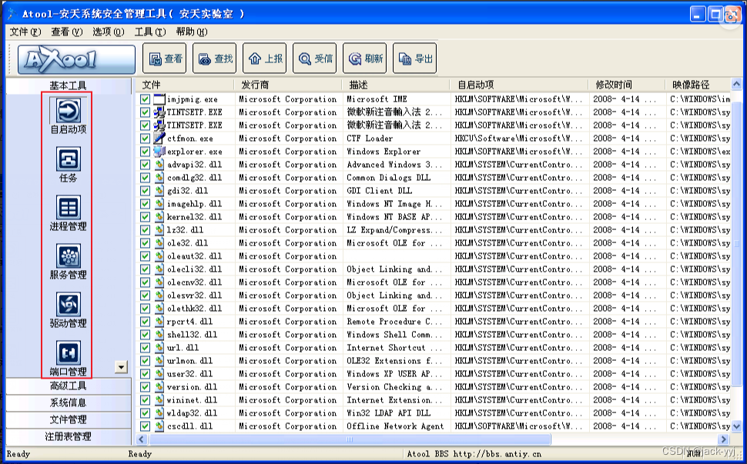The image size is (747, 464).
Task: Select the comdlg32.dll file icon
Action: coord(159,178)
